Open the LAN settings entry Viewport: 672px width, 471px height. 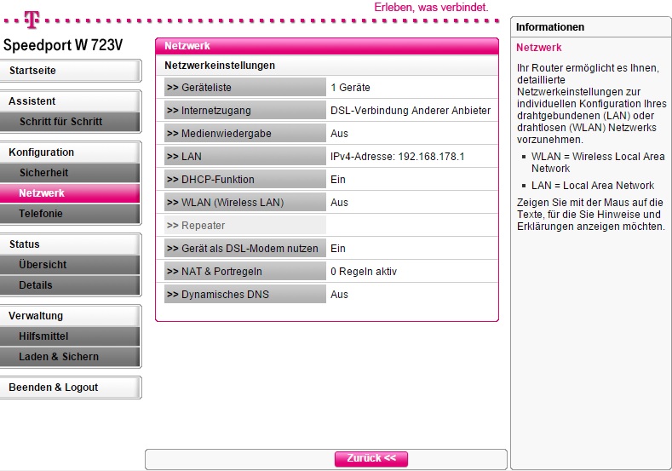244,157
